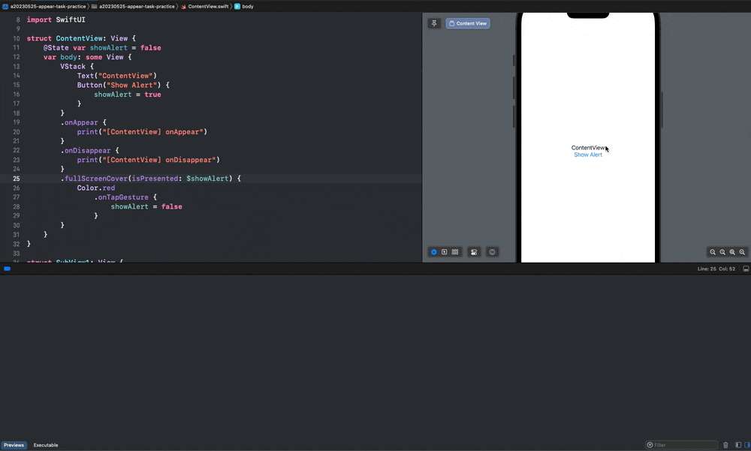Zoom out the preview canvas

coord(713,252)
